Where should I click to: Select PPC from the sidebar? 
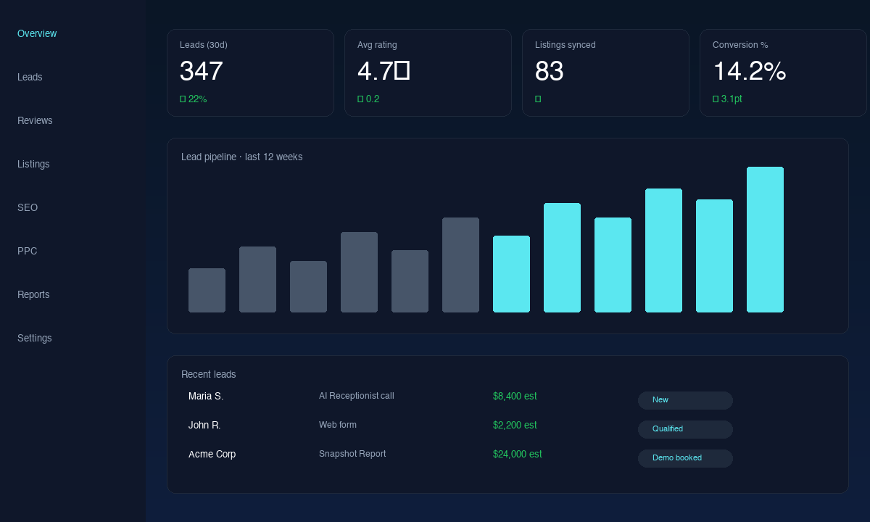tap(27, 251)
